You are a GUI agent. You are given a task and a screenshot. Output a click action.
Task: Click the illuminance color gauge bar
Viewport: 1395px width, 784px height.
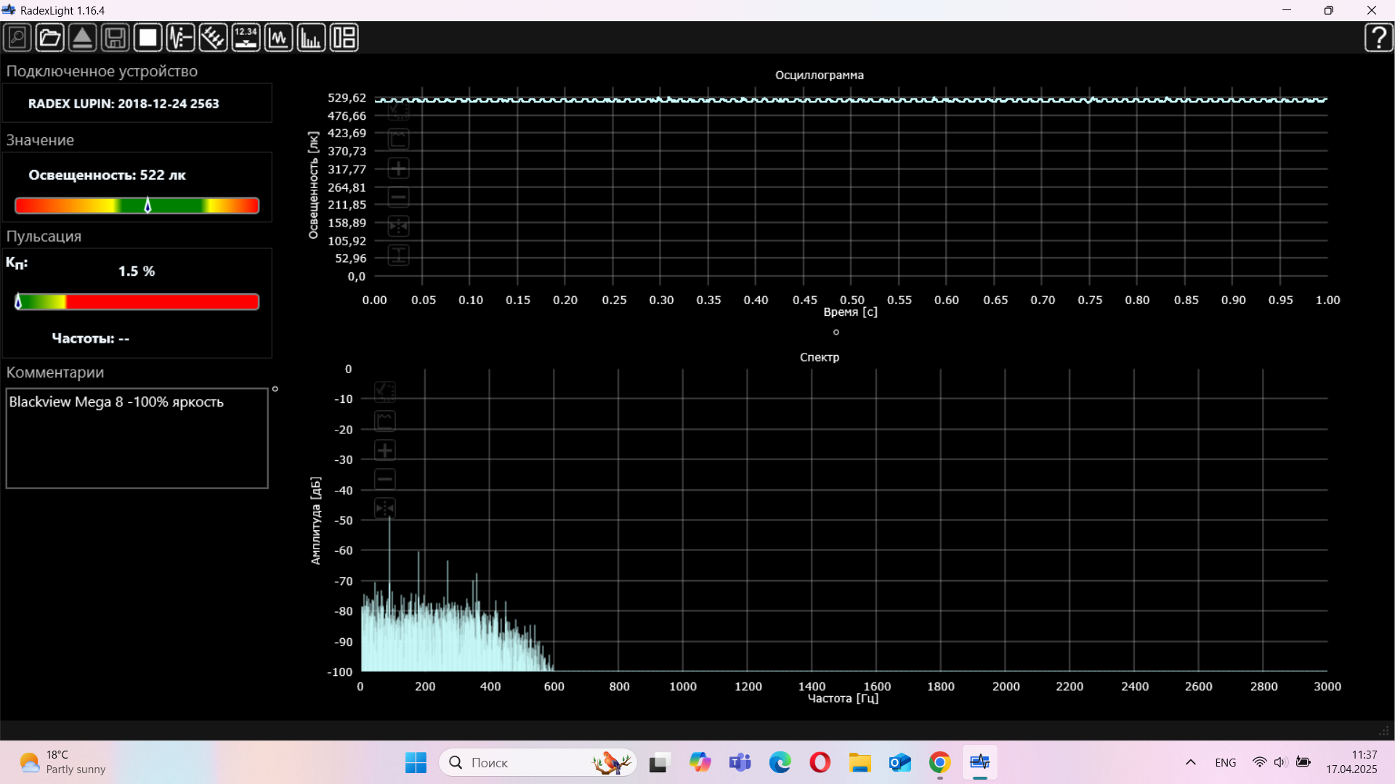click(137, 206)
